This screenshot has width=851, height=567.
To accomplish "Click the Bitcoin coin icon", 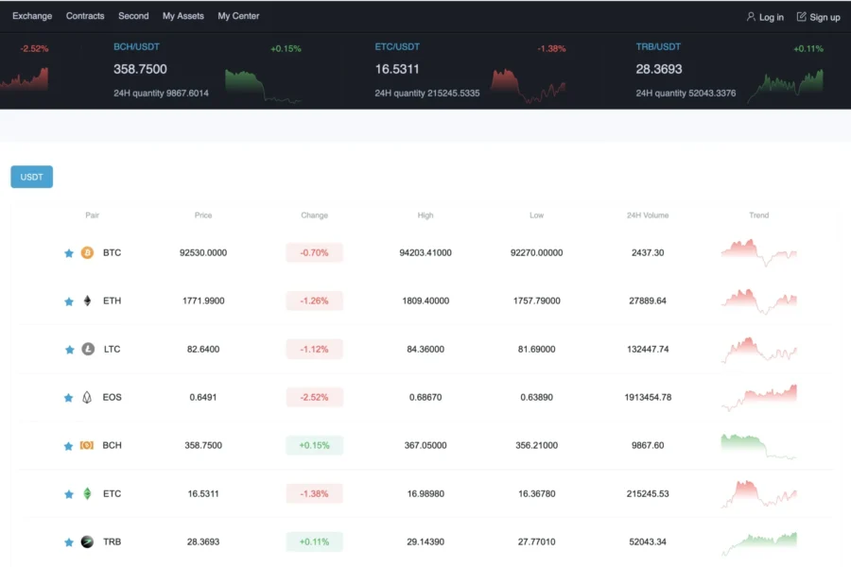I will point(87,252).
